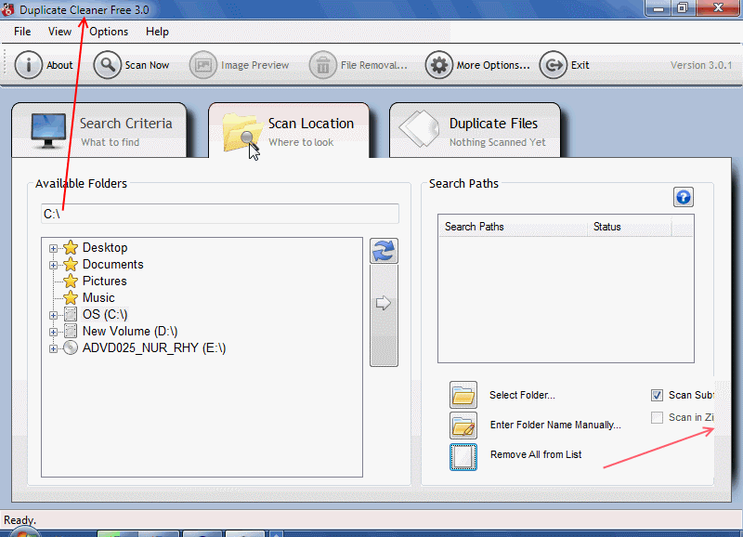Screen dimensions: 743x537
Task: Expand the New Volume (D:\) tree node
Action: pos(53,332)
